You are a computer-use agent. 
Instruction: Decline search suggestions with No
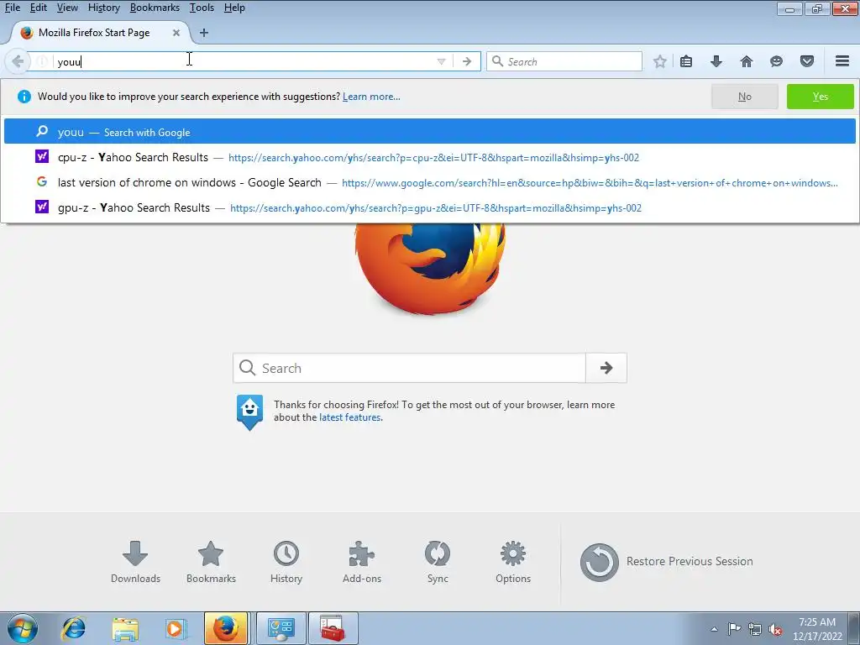tap(744, 97)
